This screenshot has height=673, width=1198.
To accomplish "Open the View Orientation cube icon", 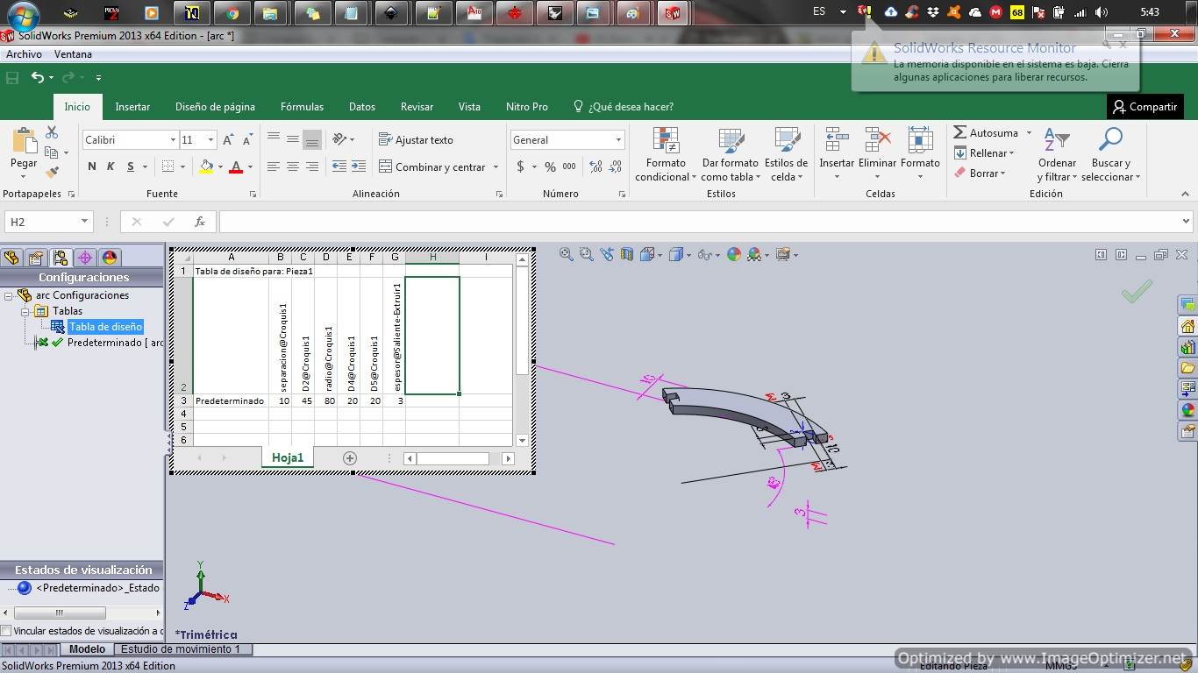I will coord(647,254).
